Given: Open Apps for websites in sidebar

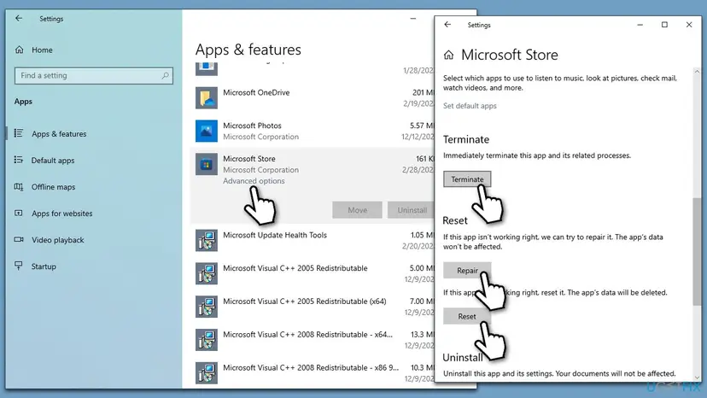Looking at the screenshot, I should [x=61, y=214].
